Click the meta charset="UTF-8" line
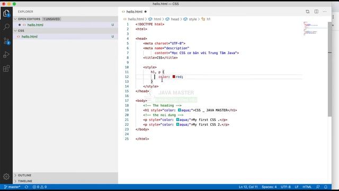Screen dimensions: 339x191 coord(164,44)
